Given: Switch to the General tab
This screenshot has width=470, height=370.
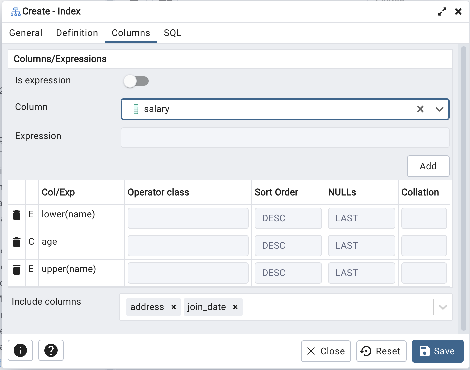Looking at the screenshot, I should point(26,33).
